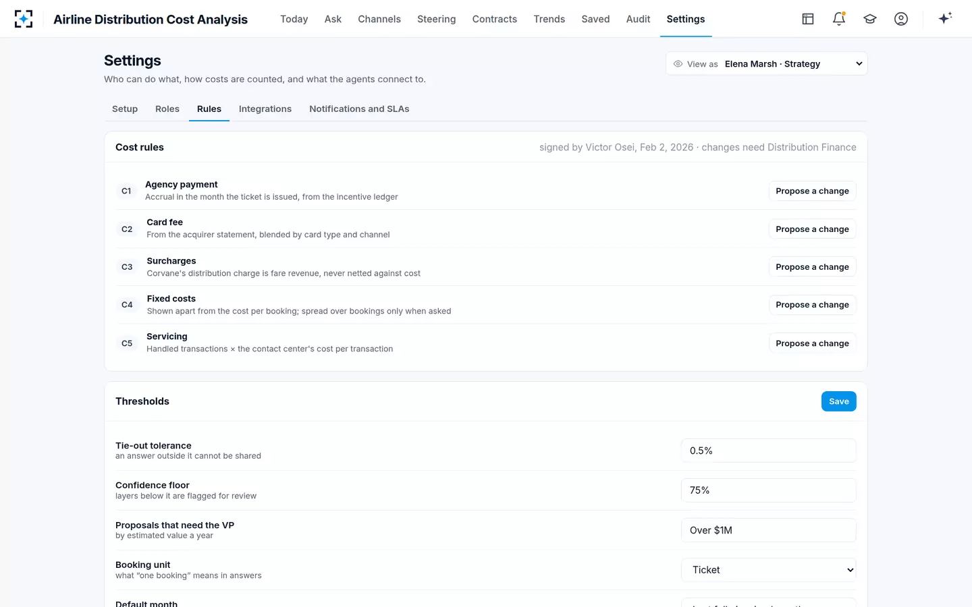Edit the Tie-out tolerance field

769,451
